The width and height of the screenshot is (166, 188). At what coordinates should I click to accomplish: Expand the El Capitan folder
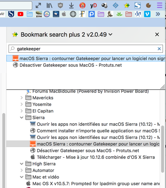[22, 111]
